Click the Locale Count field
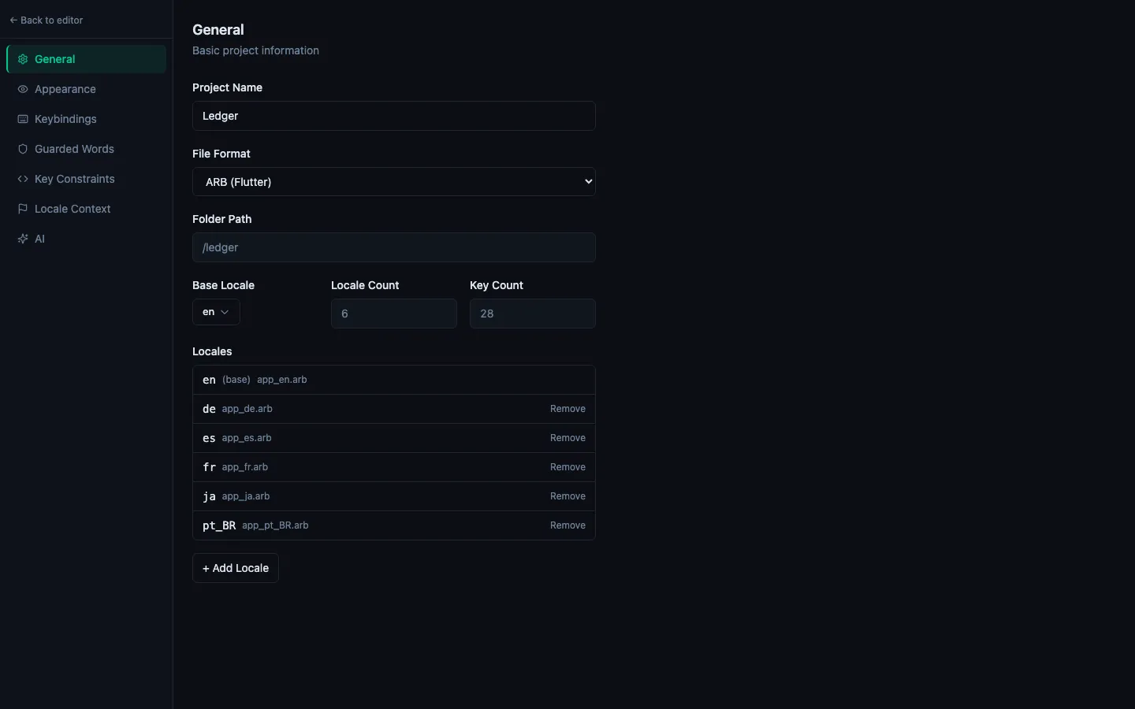This screenshot has height=709, width=1135. [394, 314]
